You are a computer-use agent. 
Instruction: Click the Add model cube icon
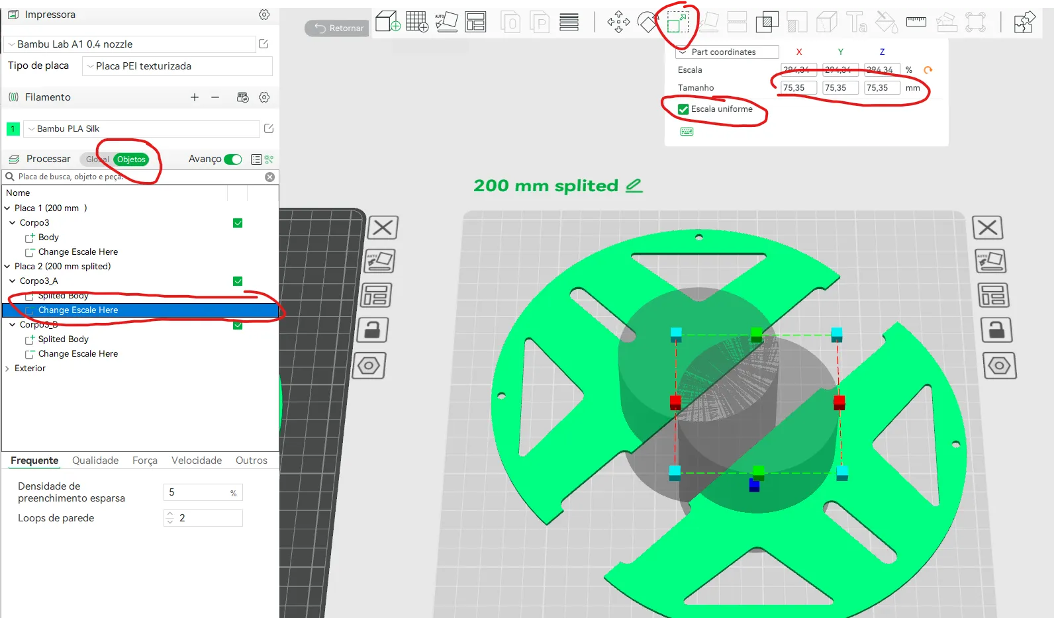[387, 22]
